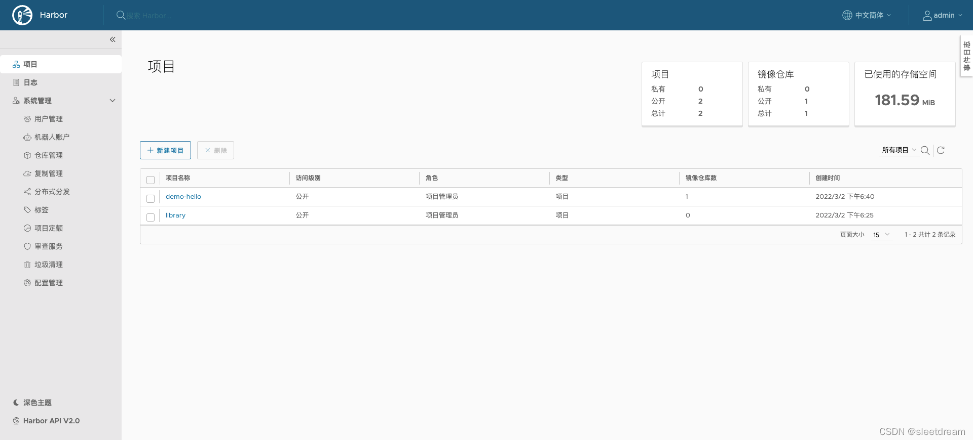Click the Harbor logo icon
Viewport: 973px width, 440px height.
(22, 15)
